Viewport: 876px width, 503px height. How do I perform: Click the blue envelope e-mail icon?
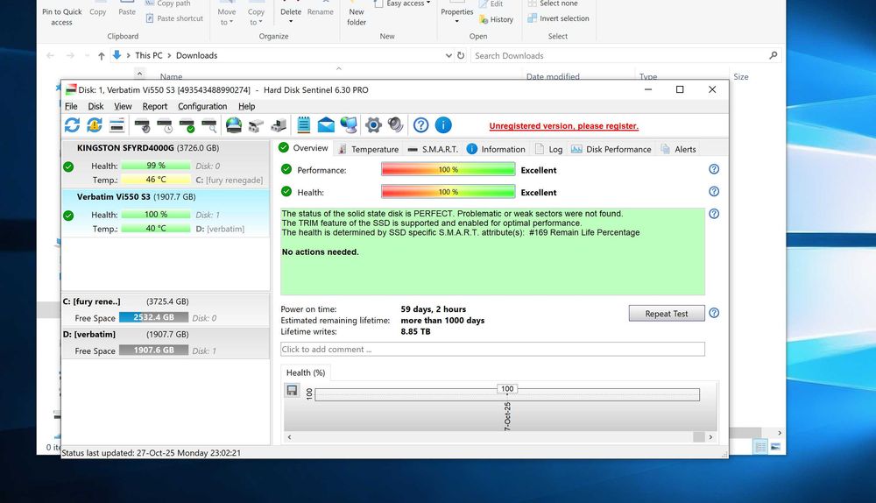pyautogui.click(x=326, y=125)
